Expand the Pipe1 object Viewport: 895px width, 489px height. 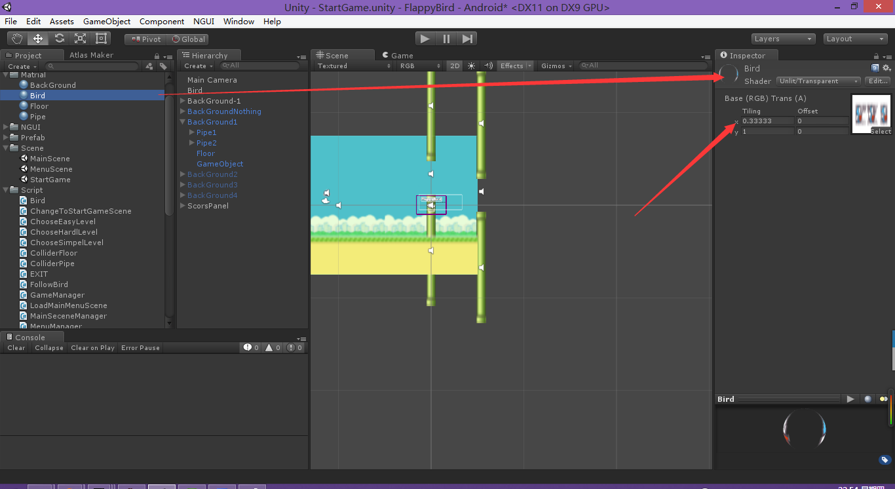pos(192,132)
